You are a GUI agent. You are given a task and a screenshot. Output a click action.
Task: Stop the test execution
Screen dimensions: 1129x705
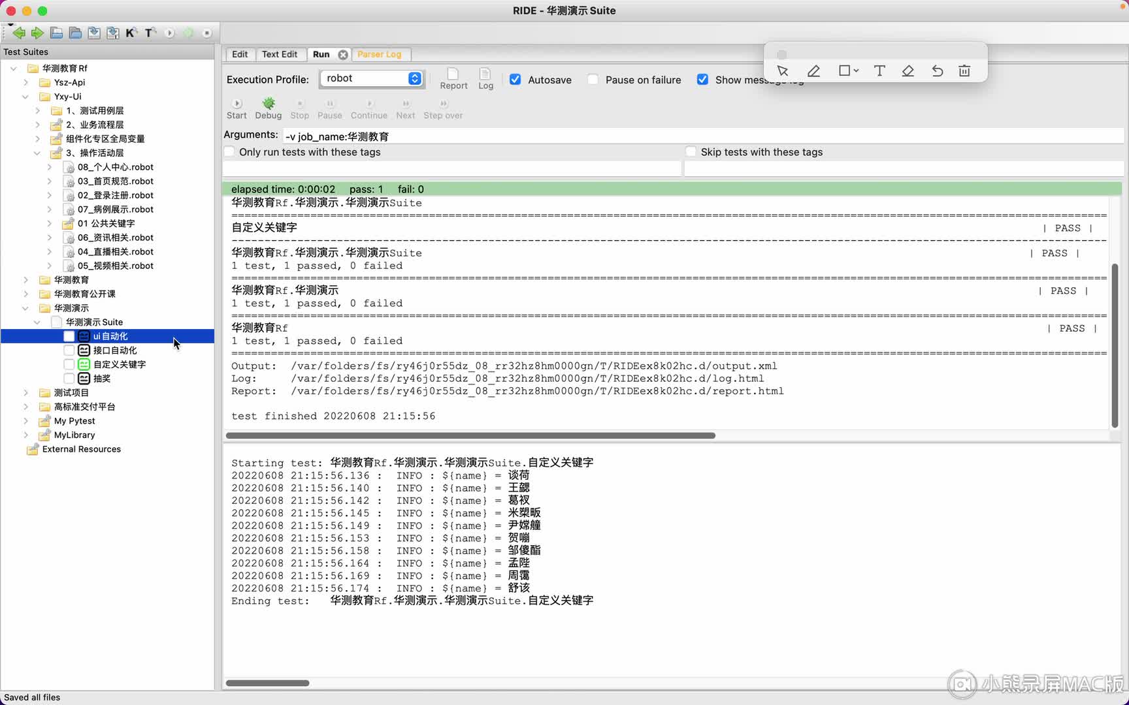pos(300,109)
